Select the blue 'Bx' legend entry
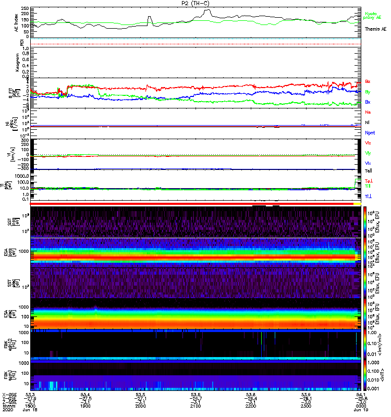 [368, 102]
